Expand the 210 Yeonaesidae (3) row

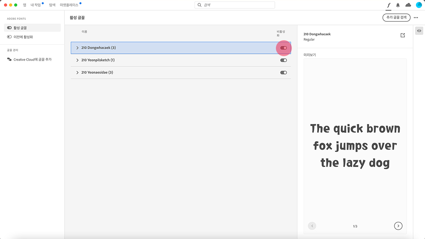(77, 72)
